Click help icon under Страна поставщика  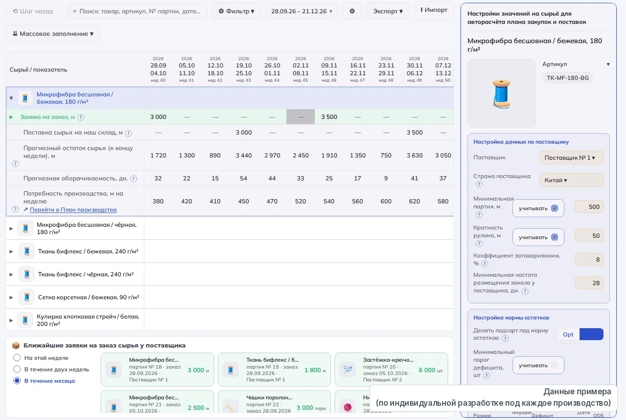click(479, 184)
